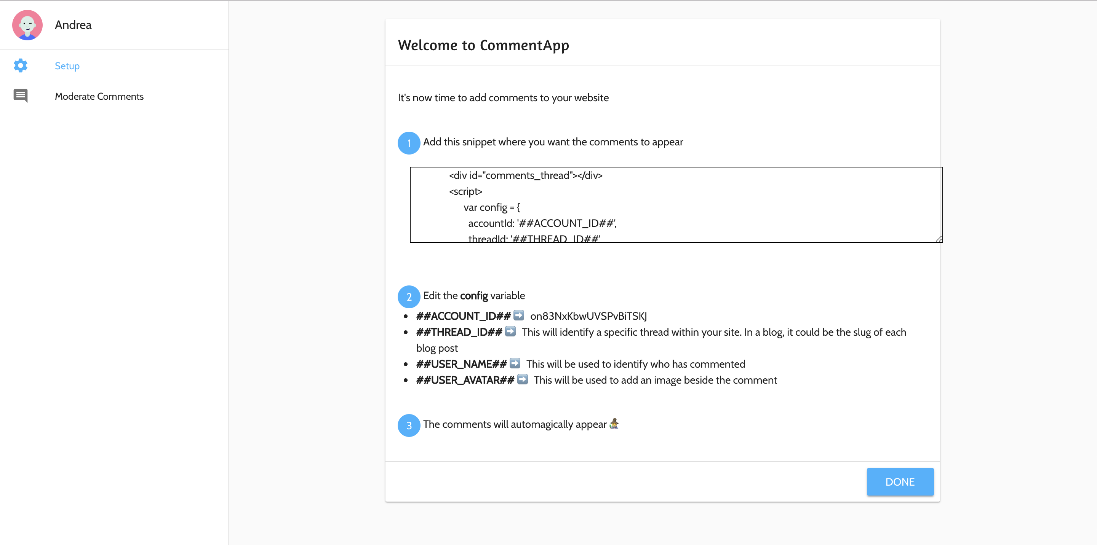Open the Setup section

coord(67,65)
